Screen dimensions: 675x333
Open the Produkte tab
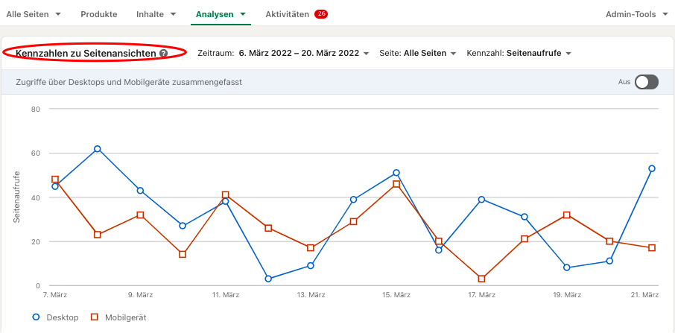coord(99,14)
